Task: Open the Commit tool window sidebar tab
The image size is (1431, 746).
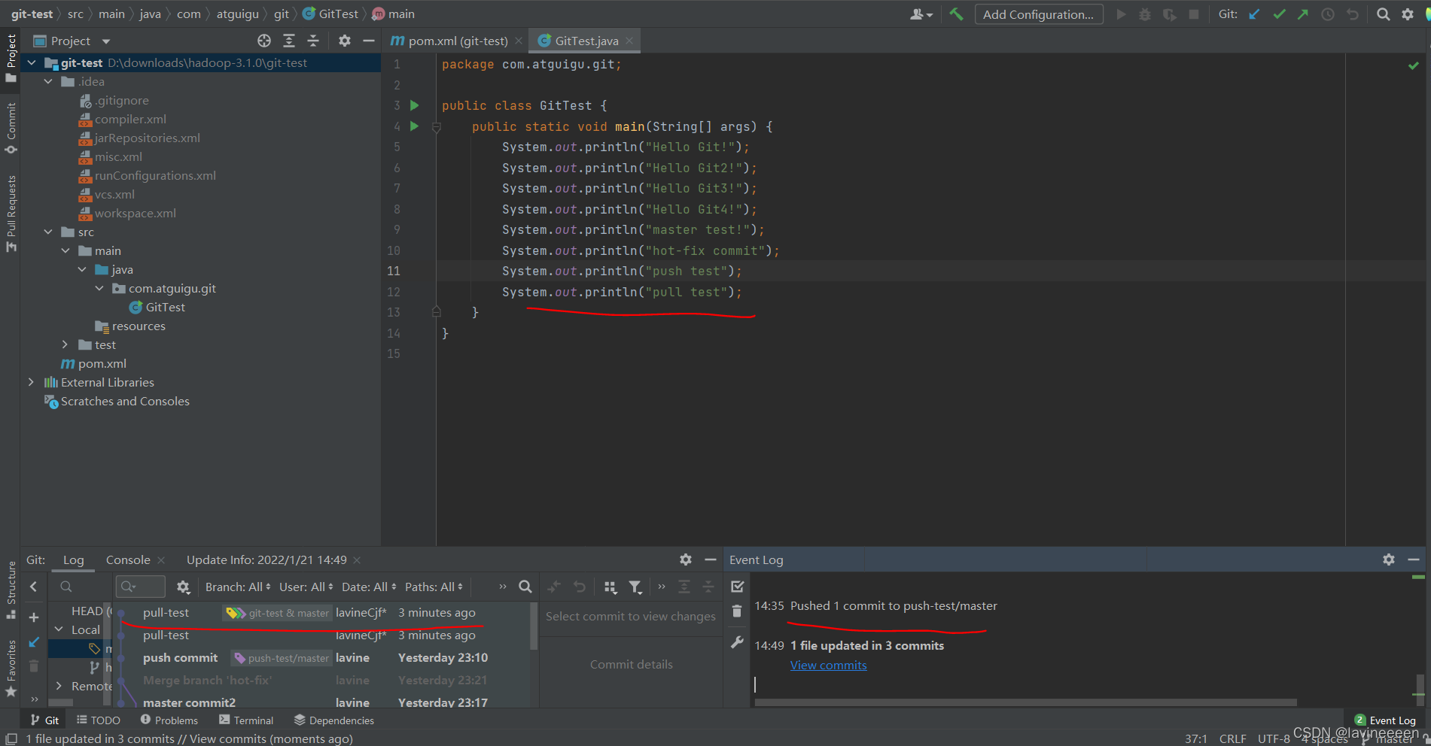Action: (11, 128)
